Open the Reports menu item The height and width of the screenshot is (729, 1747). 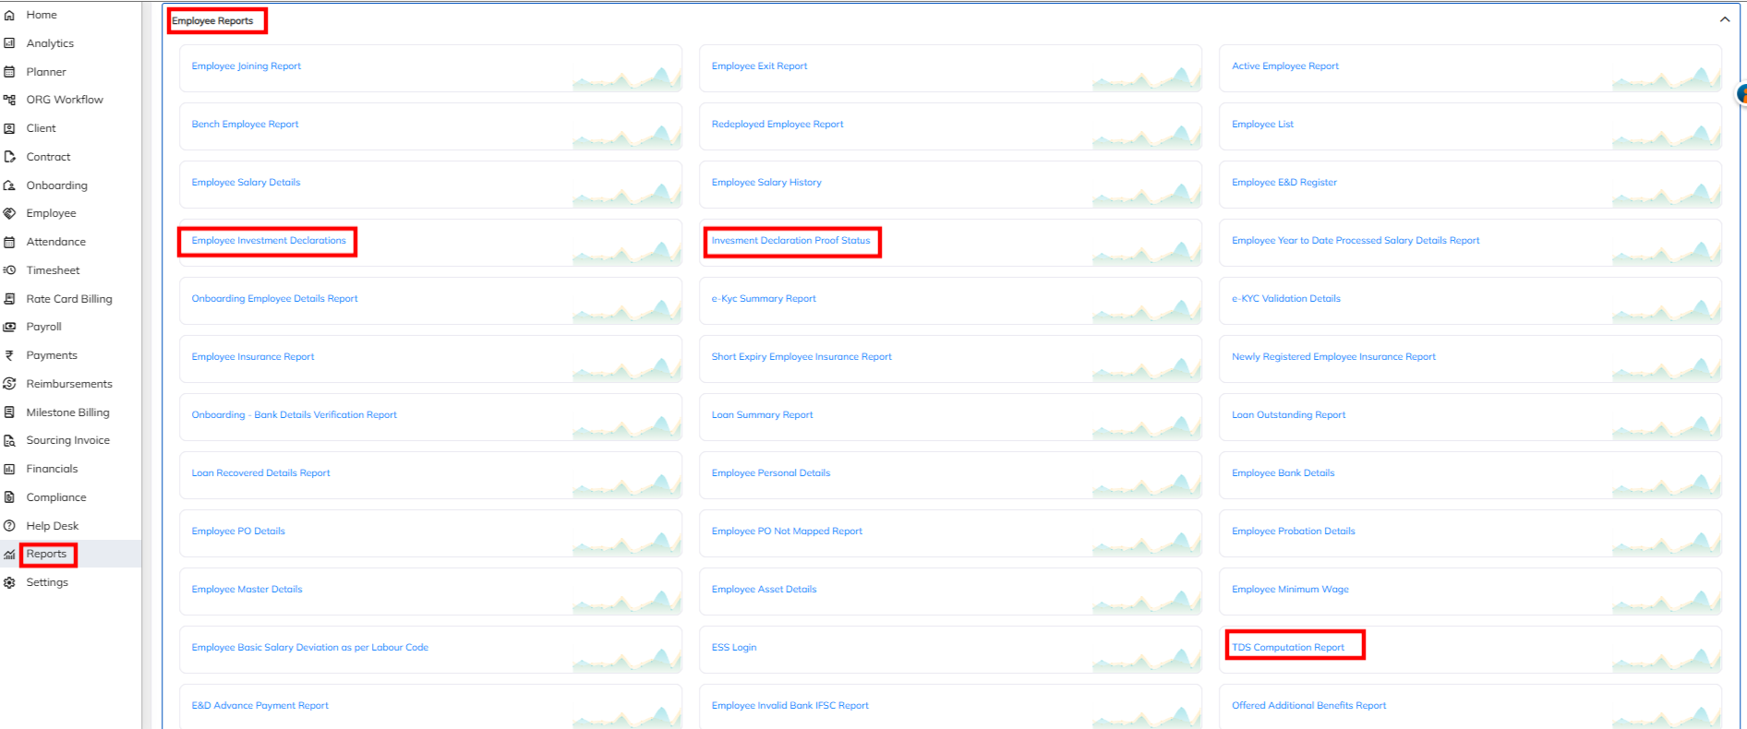coord(46,554)
